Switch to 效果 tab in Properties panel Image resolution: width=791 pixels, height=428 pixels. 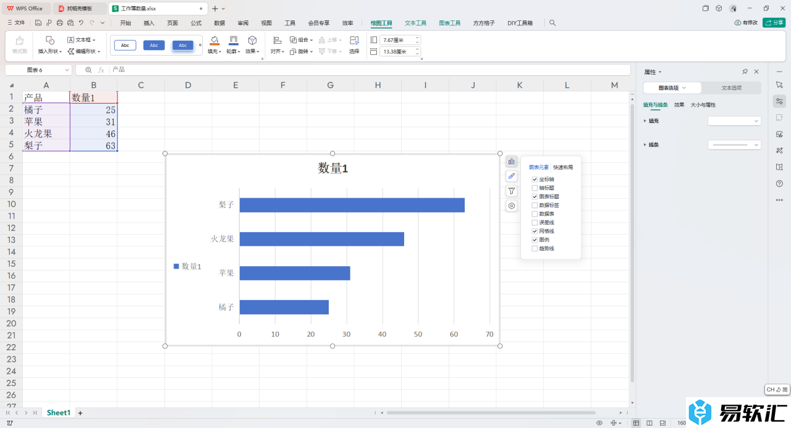coord(679,105)
